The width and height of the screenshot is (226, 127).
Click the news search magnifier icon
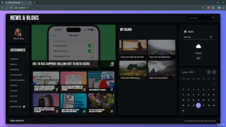click(213, 18)
